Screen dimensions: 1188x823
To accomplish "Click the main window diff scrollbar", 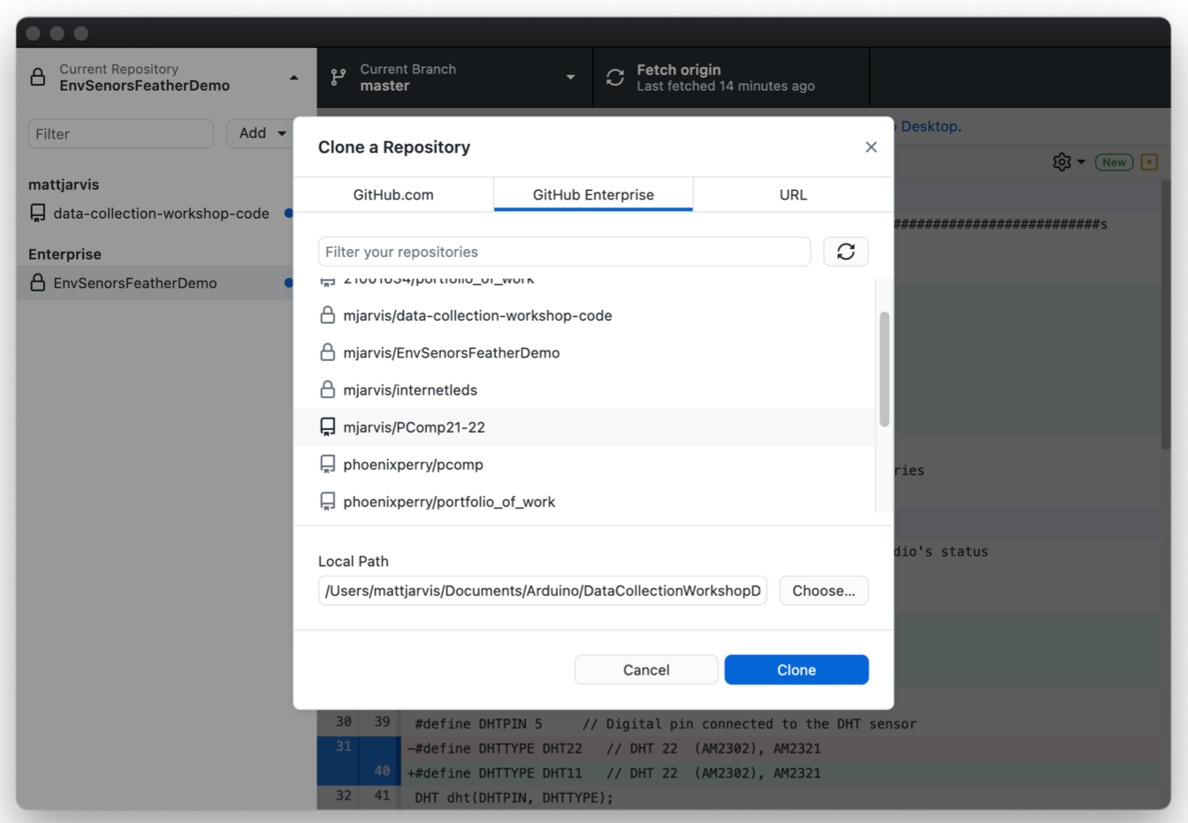I will click(x=1165, y=313).
